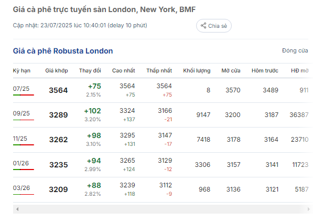
Task: Select the 07/25 contract term
Action: pos(21,89)
